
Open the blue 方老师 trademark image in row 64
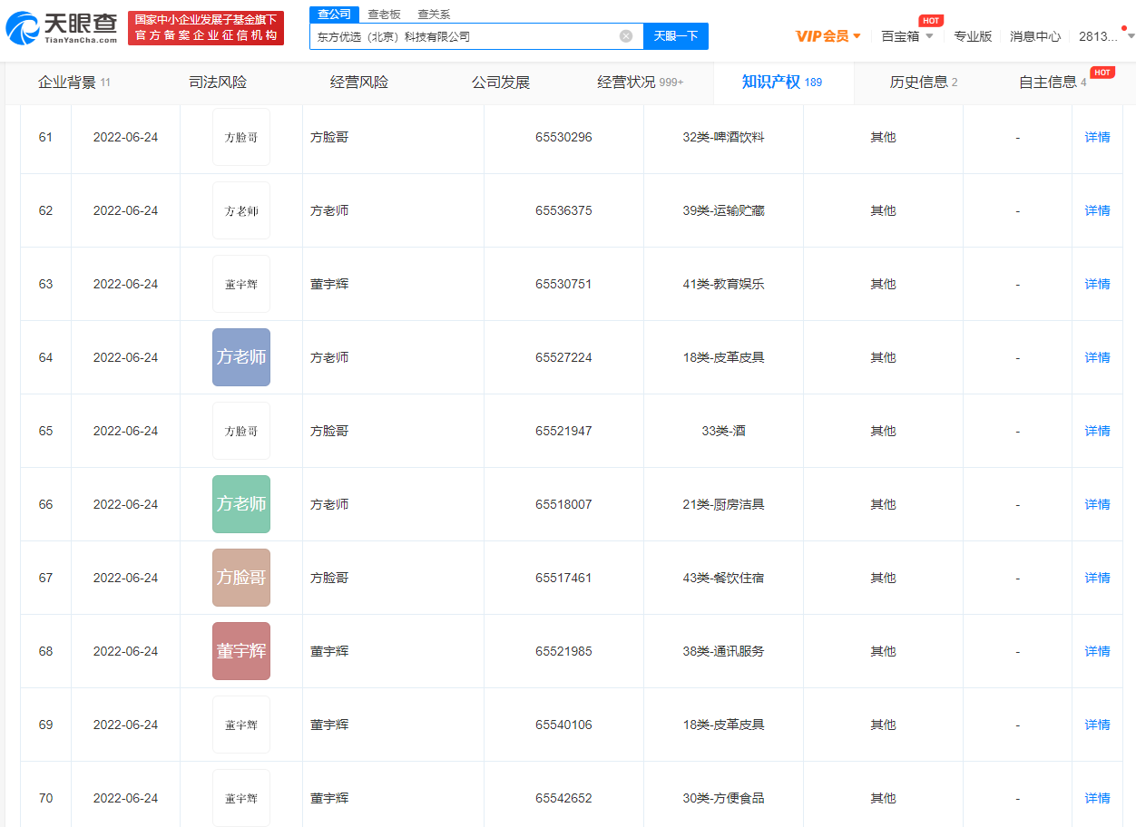point(241,357)
